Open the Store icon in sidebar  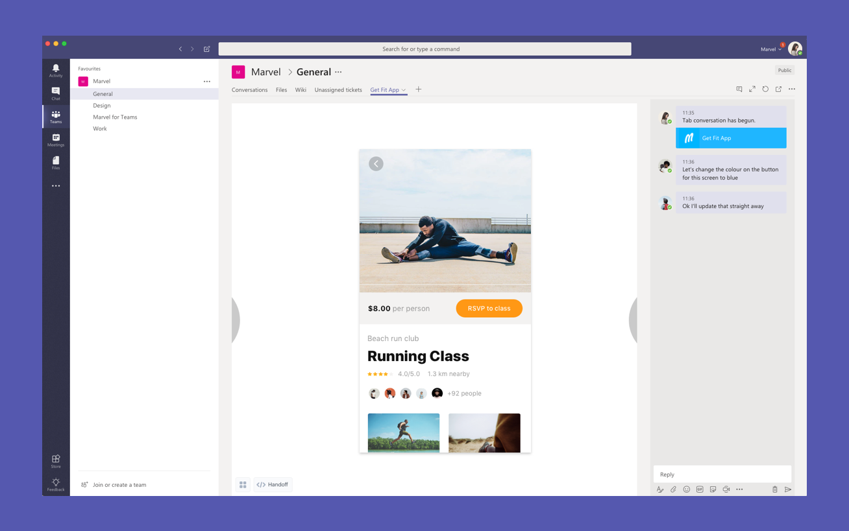[56, 461]
